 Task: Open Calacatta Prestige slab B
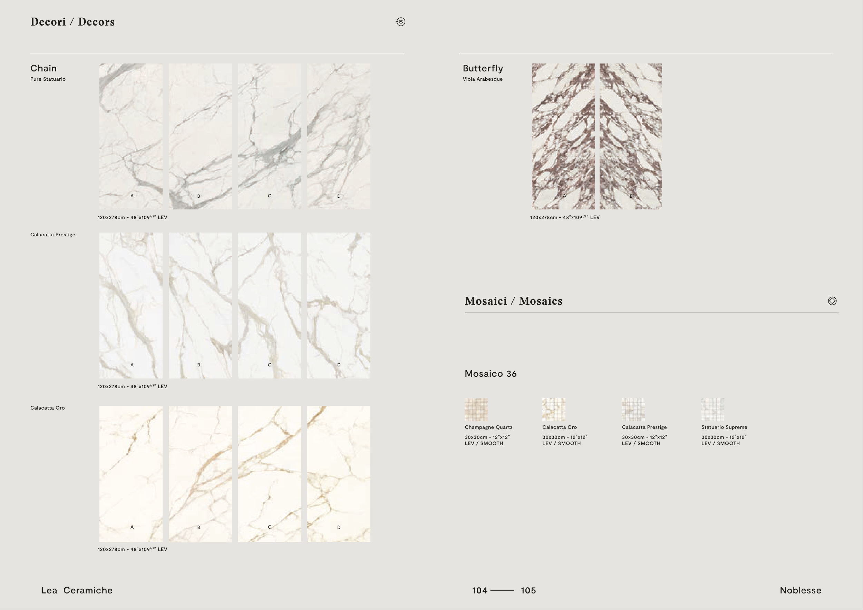pos(200,305)
